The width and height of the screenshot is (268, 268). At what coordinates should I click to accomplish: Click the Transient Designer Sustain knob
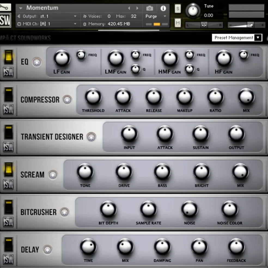click(201, 134)
